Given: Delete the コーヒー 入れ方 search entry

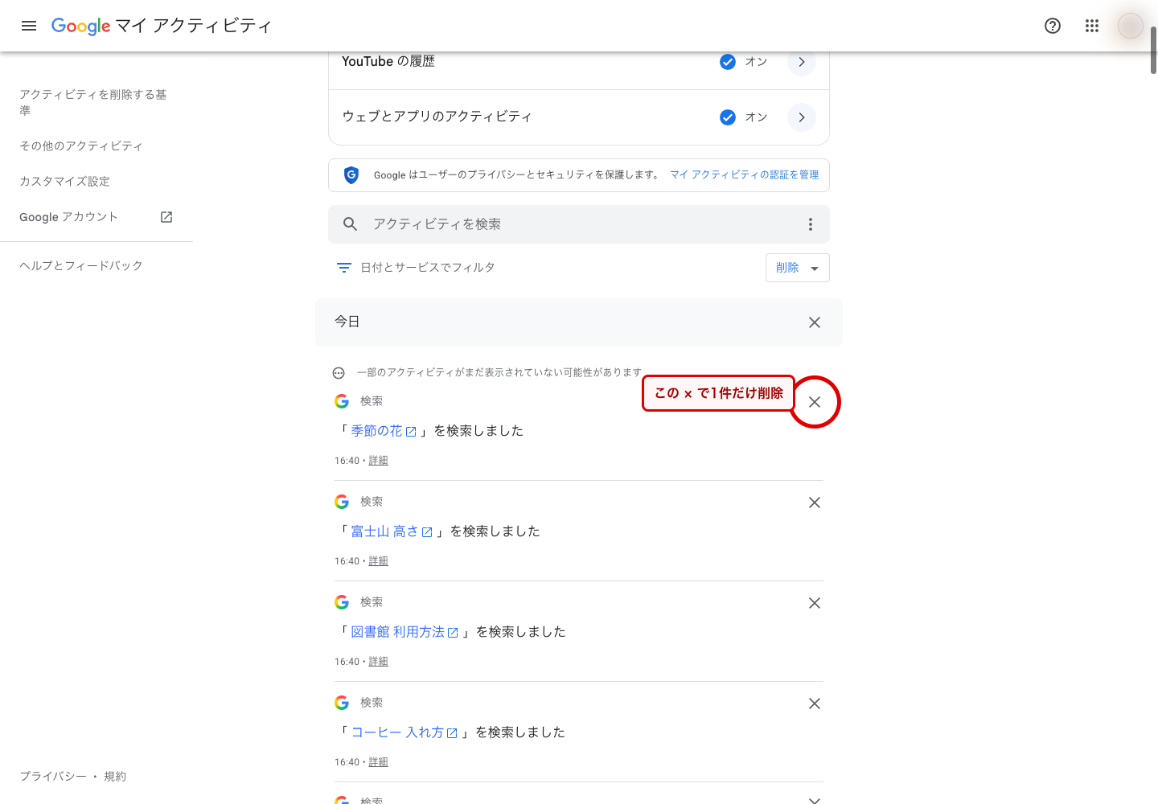Looking at the screenshot, I should [x=815, y=703].
